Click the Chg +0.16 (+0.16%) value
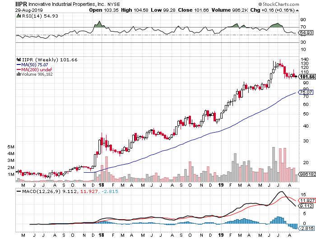Screen dimensions: 316x239 coord(273,10)
